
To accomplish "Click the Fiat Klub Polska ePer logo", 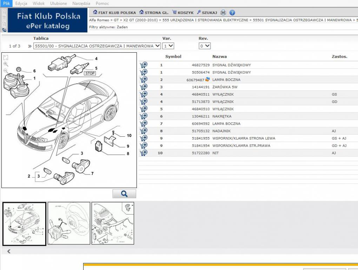I will point(48,20).
